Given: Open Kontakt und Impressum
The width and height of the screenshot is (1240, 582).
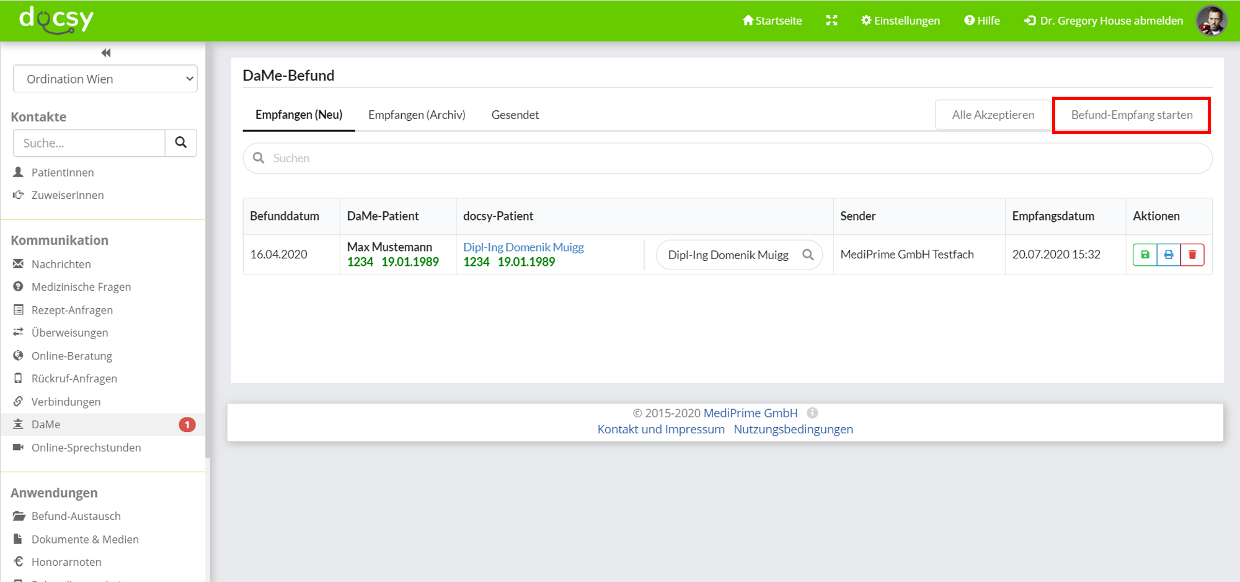Looking at the screenshot, I should tap(661, 430).
